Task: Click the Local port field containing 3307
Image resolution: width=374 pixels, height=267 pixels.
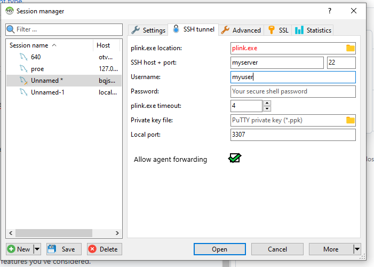Action: click(x=293, y=135)
